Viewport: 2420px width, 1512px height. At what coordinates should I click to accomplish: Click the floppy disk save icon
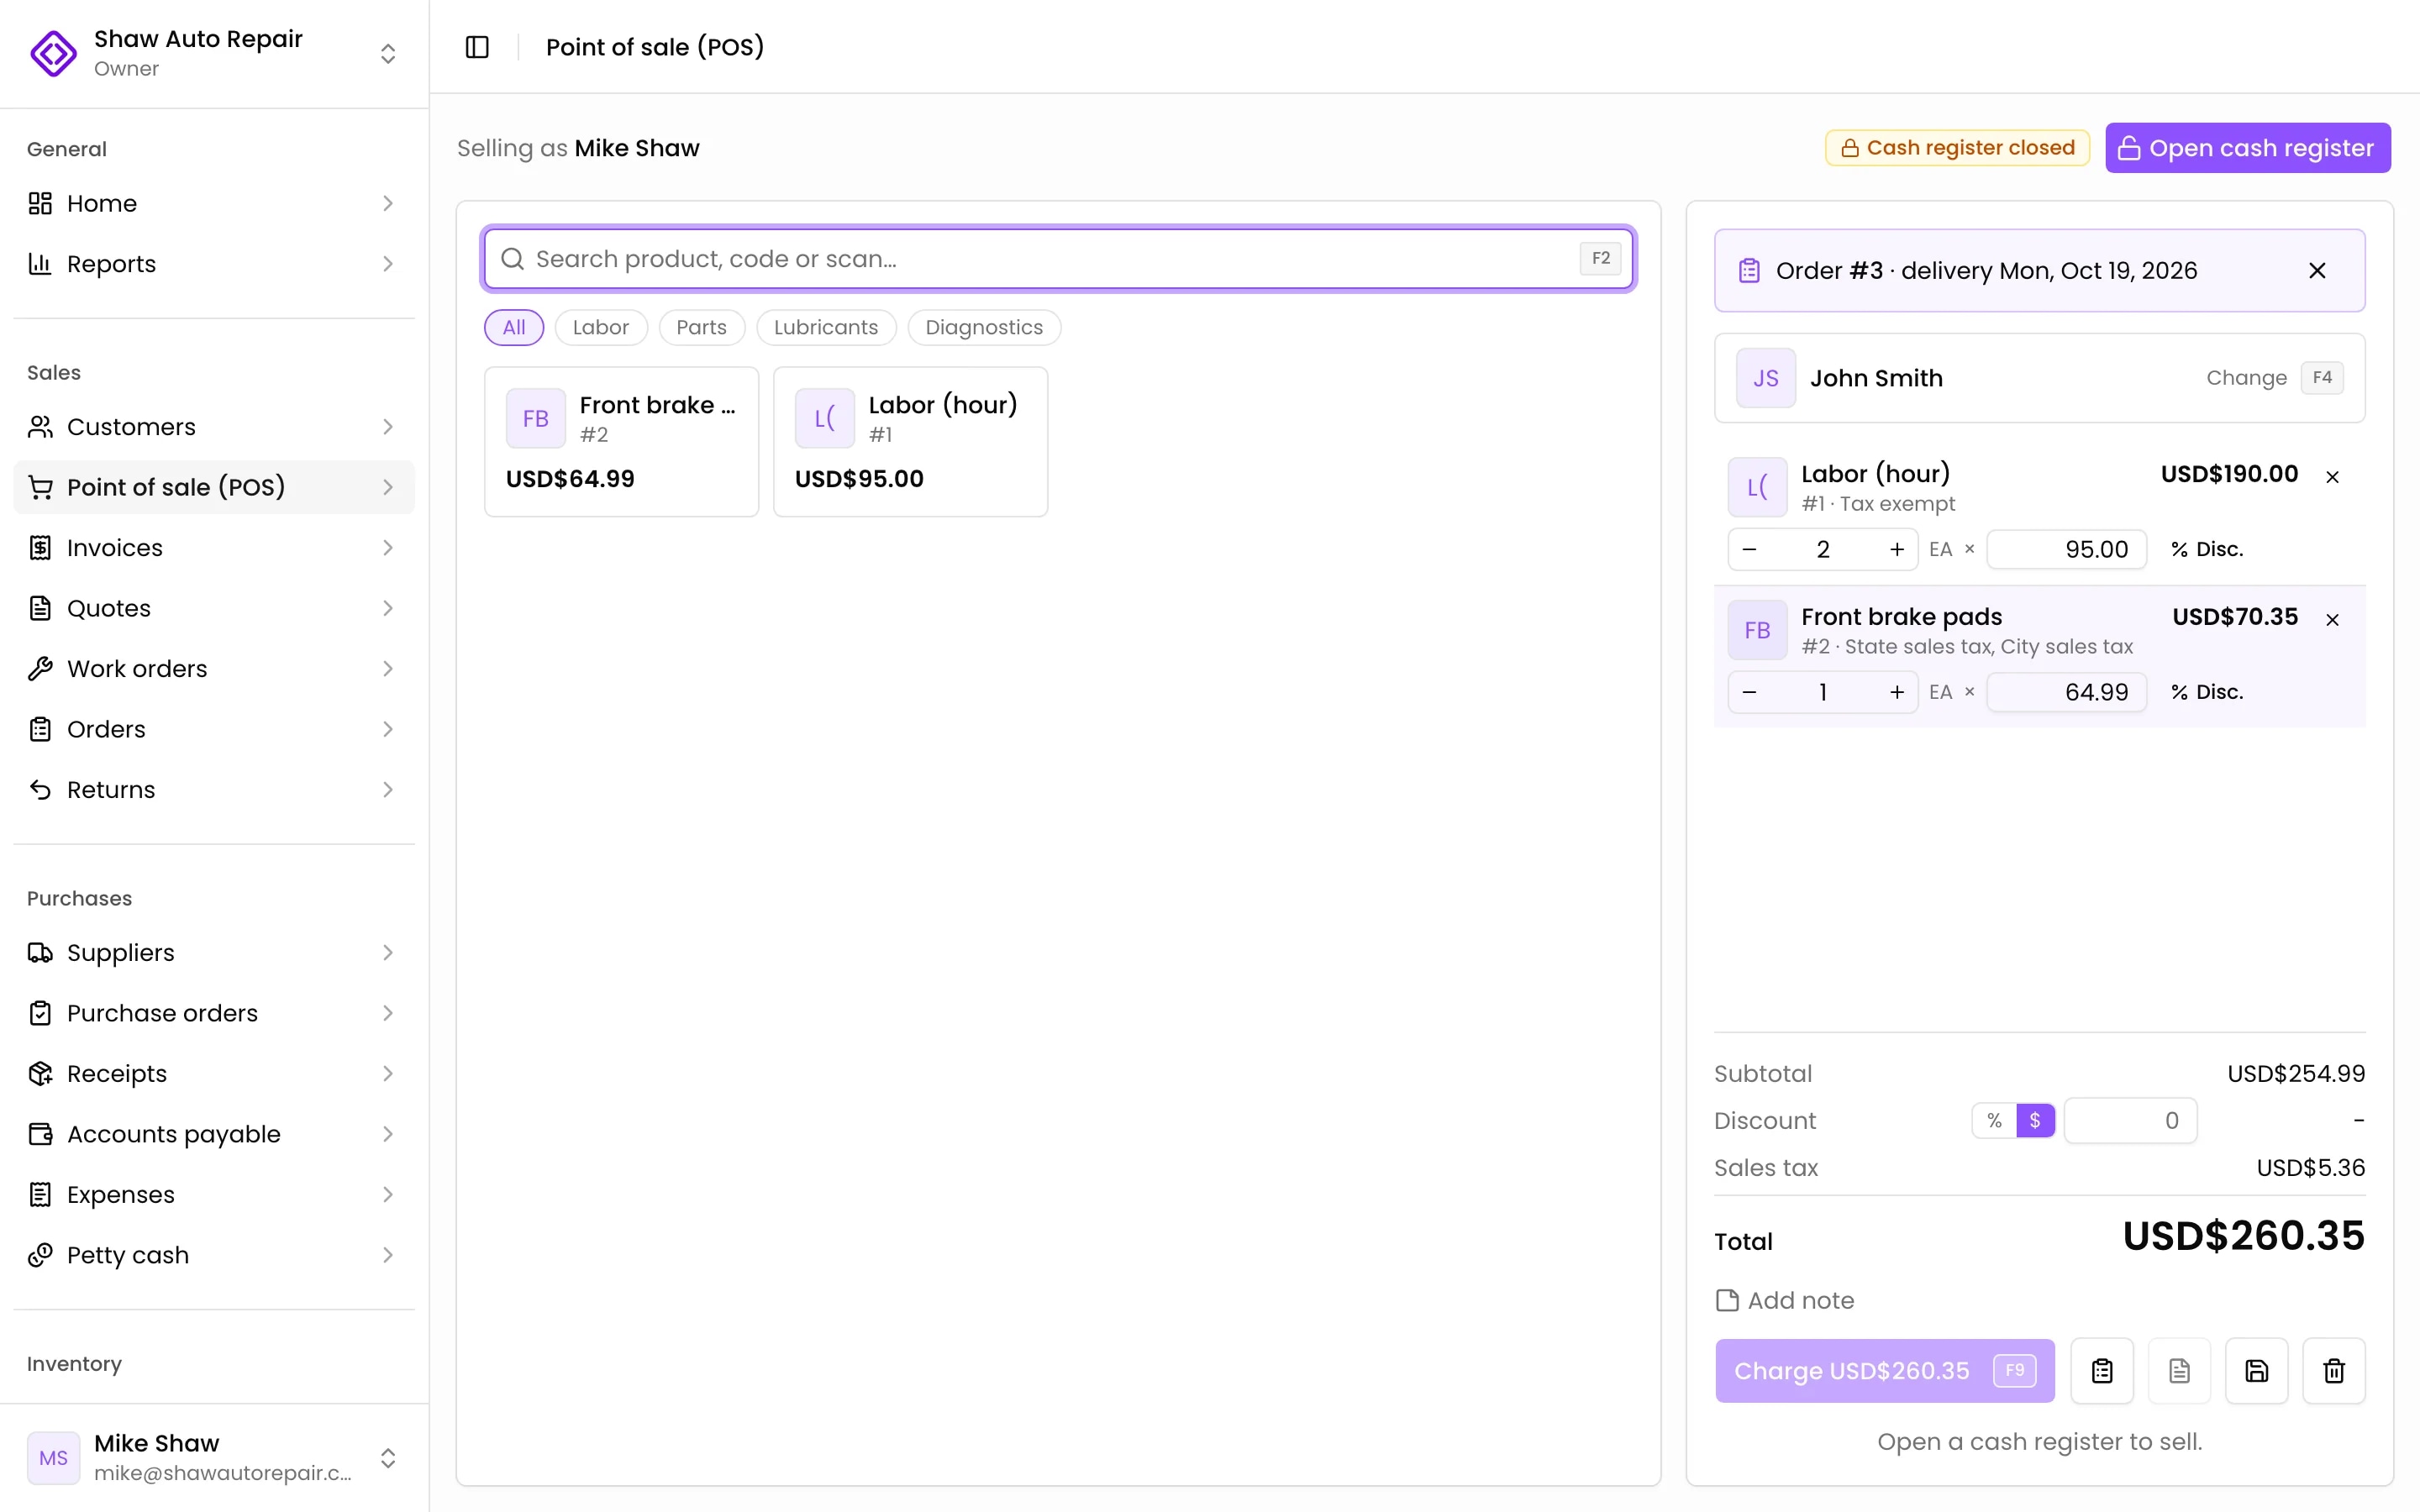[2256, 1370]
